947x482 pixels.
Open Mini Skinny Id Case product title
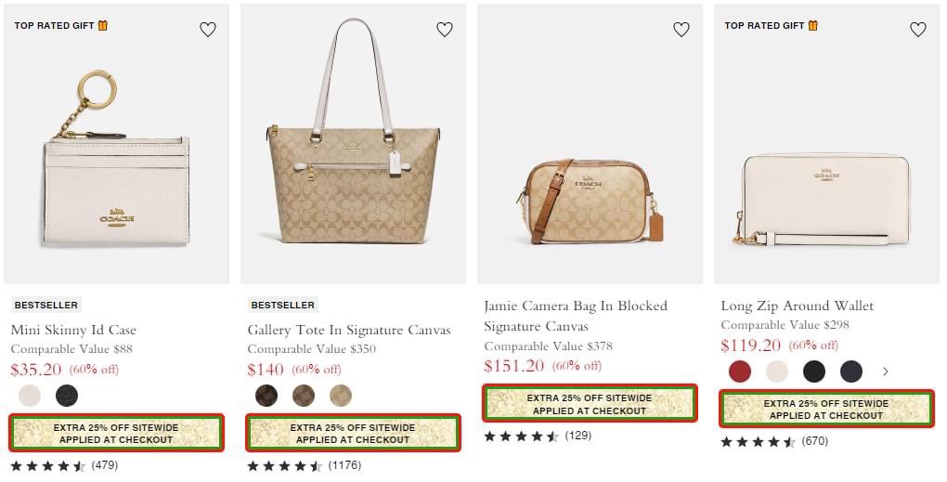(73, 330)
